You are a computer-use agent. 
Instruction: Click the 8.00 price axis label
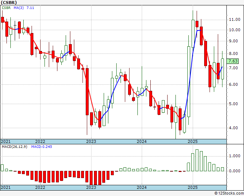(234, 53)
